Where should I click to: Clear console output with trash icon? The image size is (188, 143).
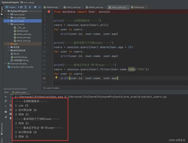pyautogui.click(x=11, y=118)
